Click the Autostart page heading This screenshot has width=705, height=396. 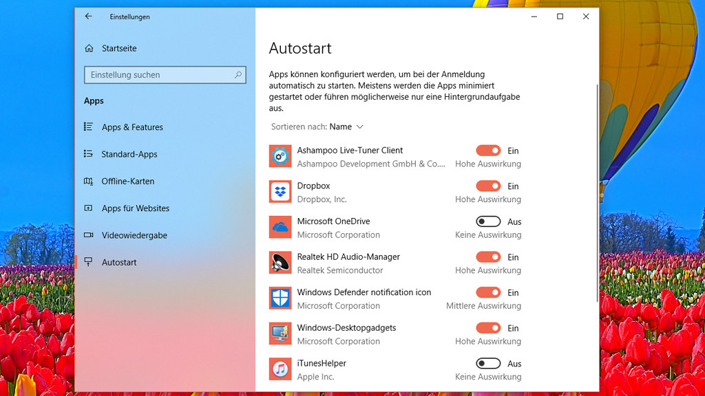click(x=300, y=48)
